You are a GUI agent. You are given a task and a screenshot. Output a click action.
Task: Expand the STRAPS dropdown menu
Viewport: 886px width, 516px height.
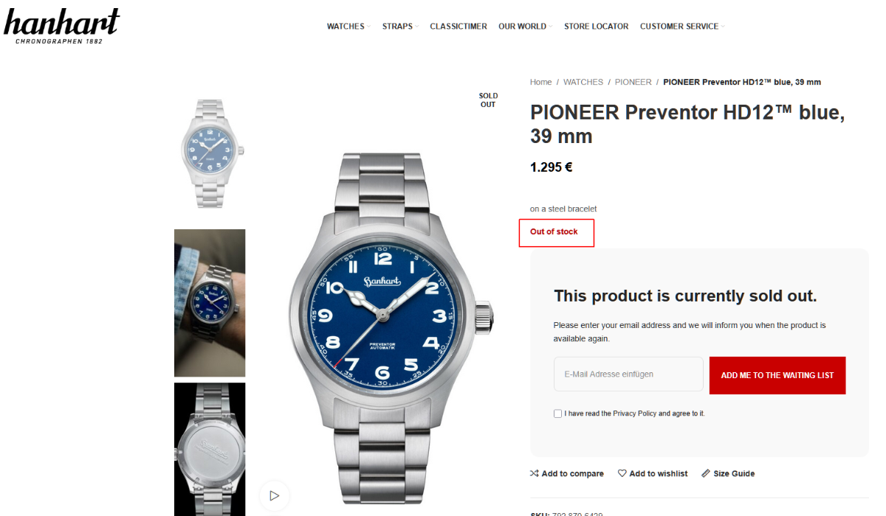[400, 27]
